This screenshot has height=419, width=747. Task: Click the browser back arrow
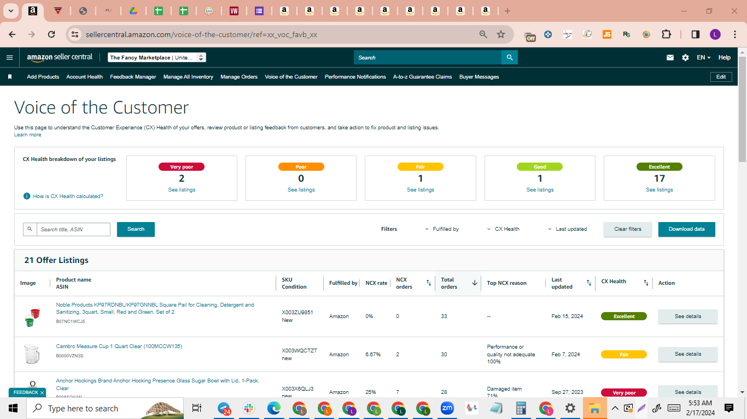coord(12,34)
